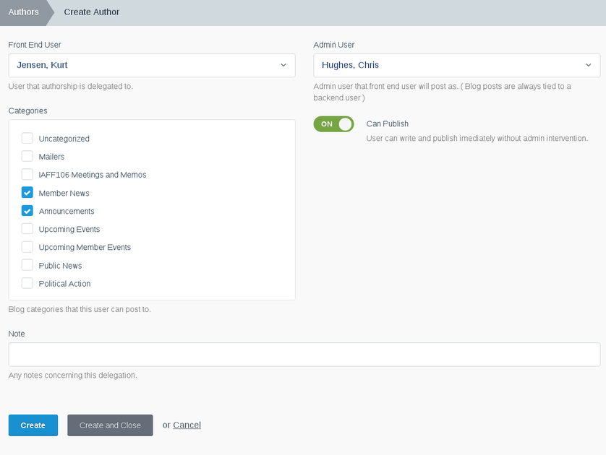
Task: Check IAFF106 Meetings and Memos
Action: tap(27, 175)
